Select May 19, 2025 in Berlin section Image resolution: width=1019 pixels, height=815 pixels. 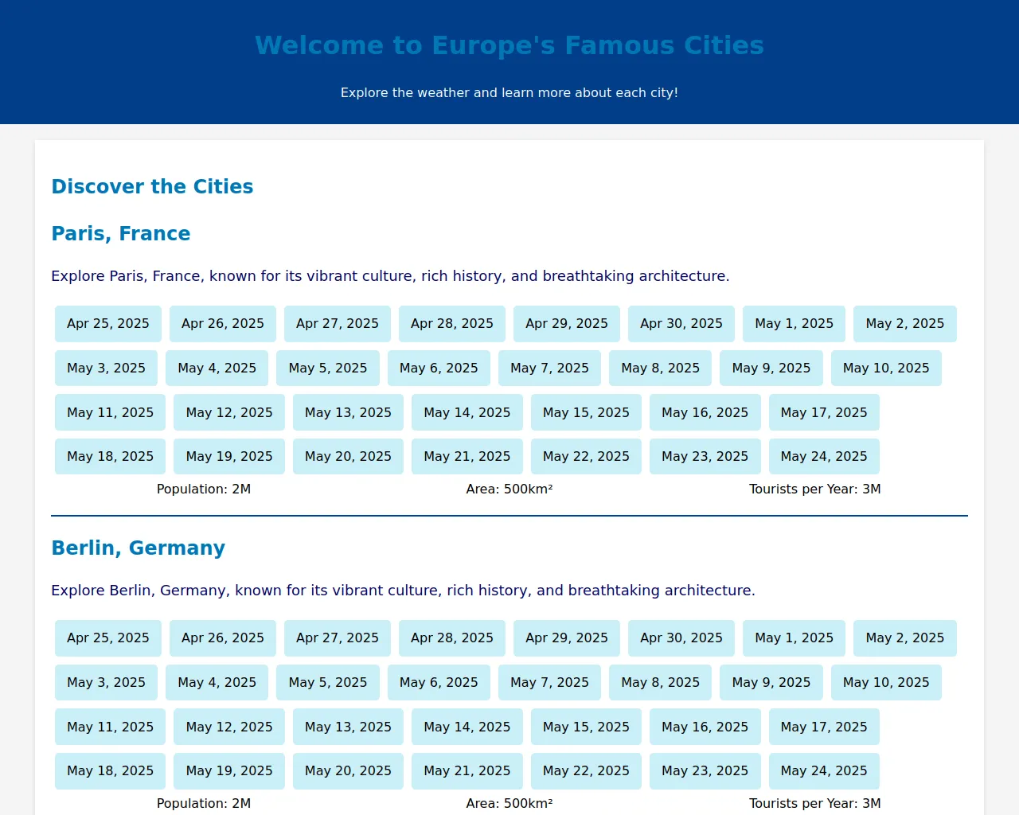click(229, 771)
